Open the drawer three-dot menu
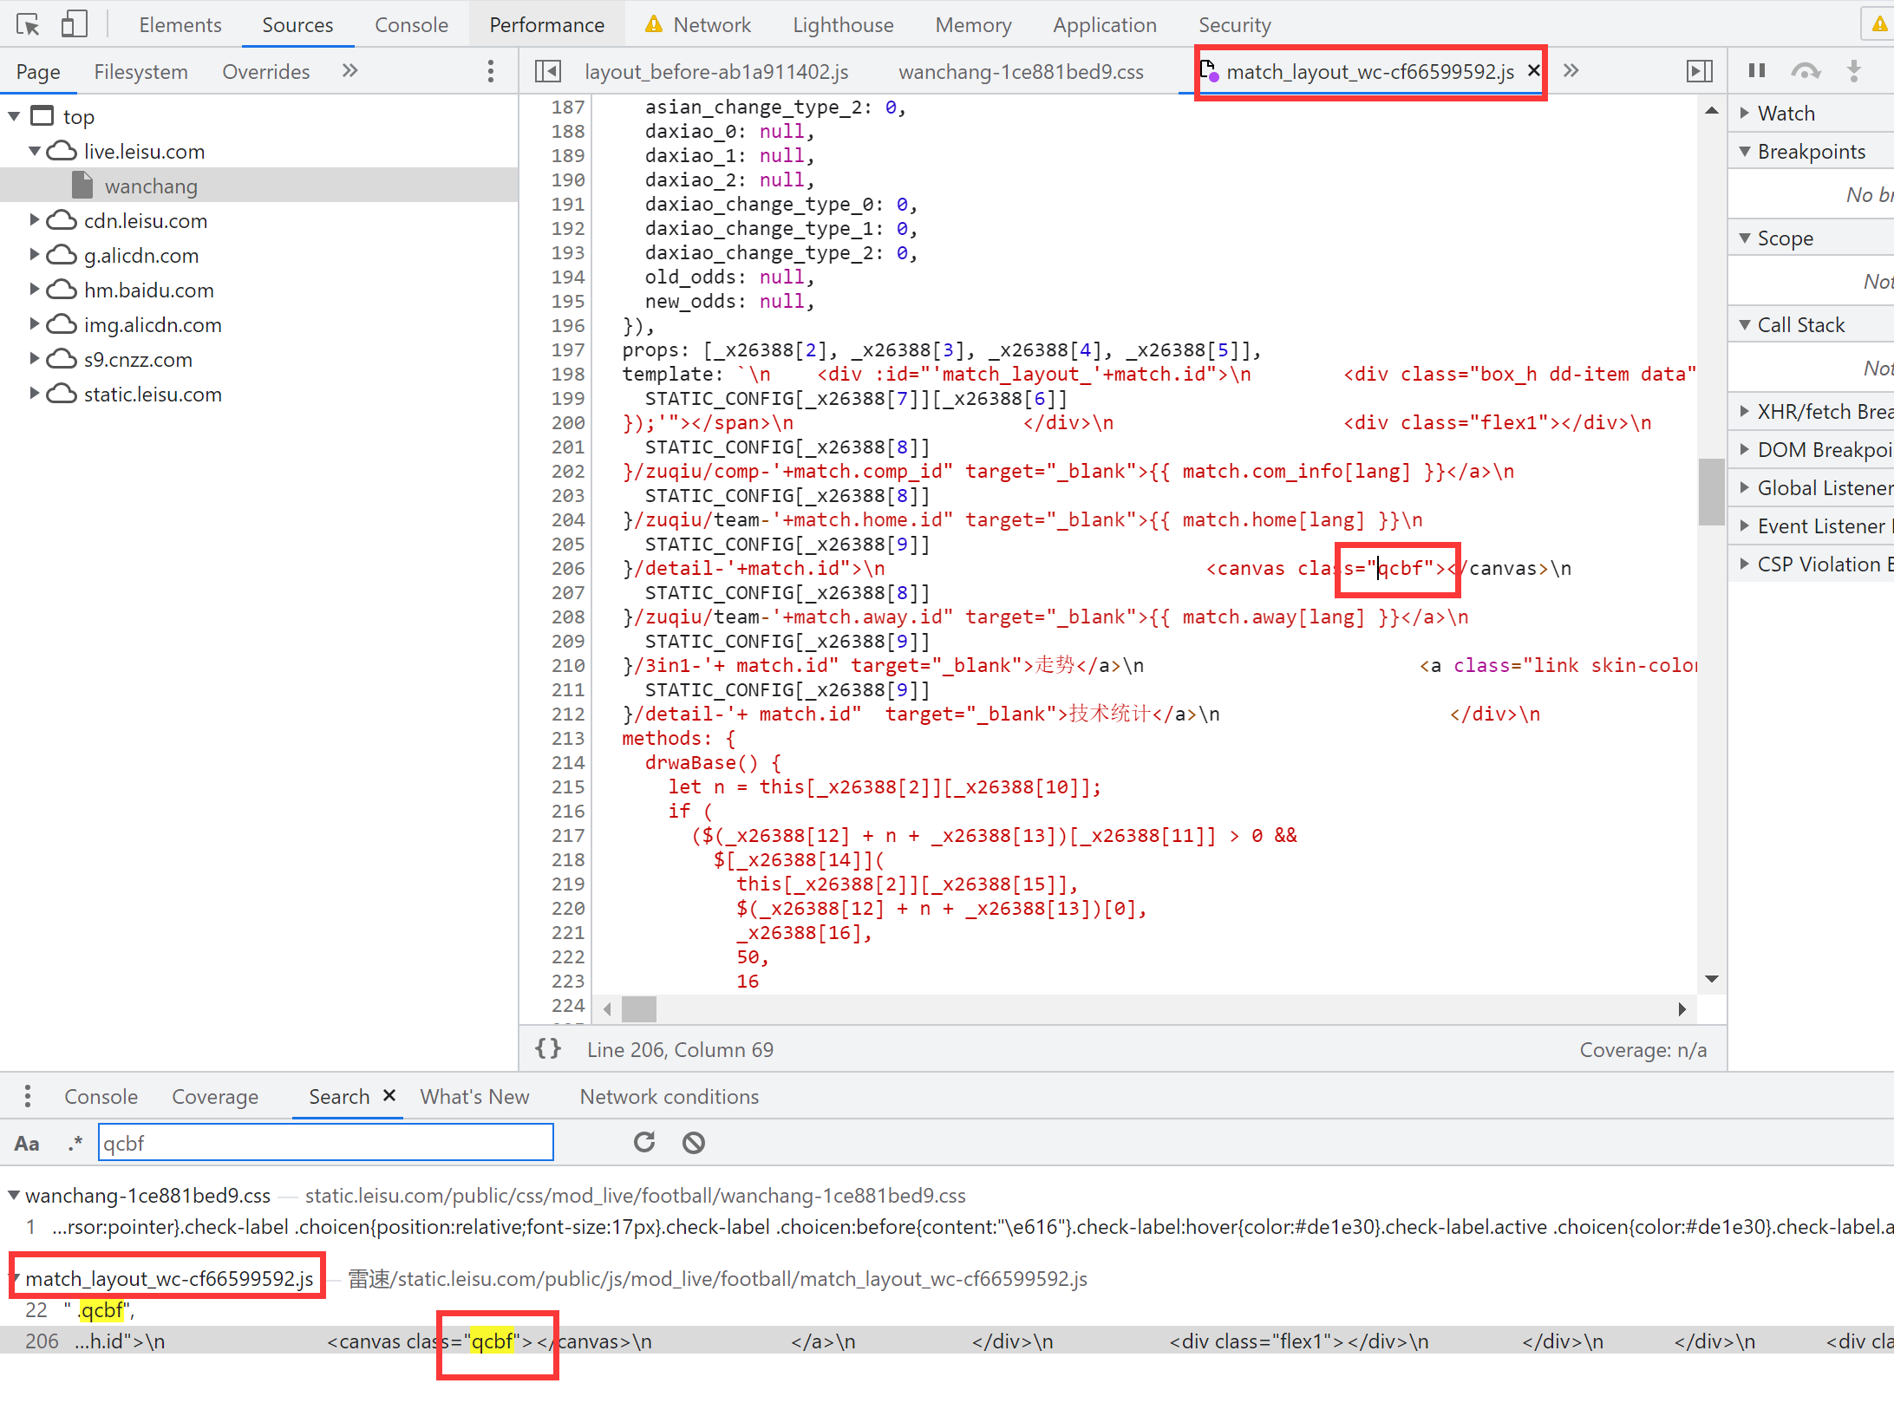The image size is (1894, 1416). click(28, 1096)
